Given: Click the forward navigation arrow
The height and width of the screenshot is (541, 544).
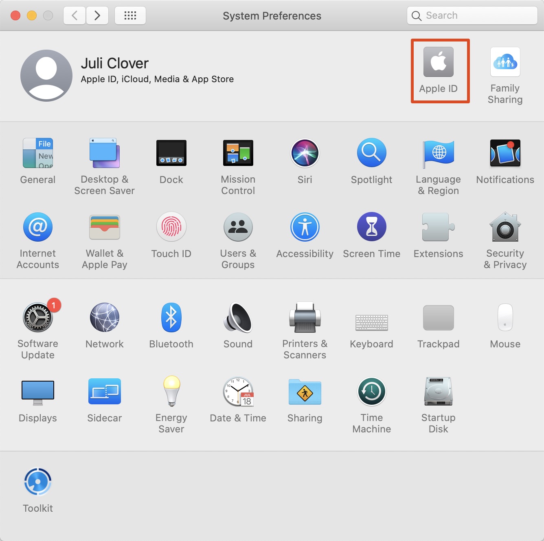Looking at the screenshot, I should [97, 15].
